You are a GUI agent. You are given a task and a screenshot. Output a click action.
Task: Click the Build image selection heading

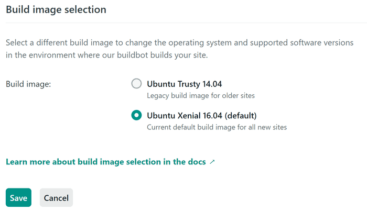pyautogui.click(x=56, y=9)
